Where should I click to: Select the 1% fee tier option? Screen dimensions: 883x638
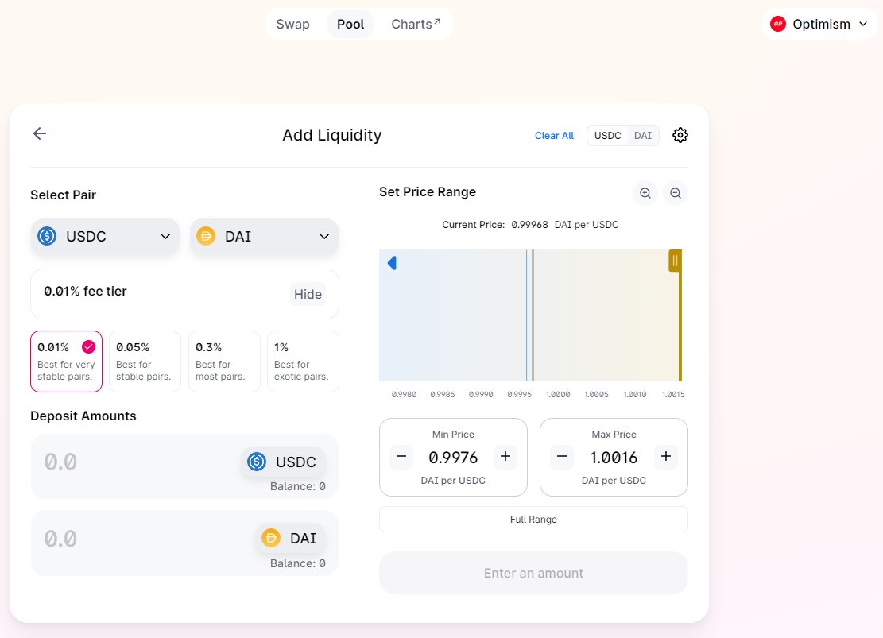pyautogui.click(x=303, y=362)
